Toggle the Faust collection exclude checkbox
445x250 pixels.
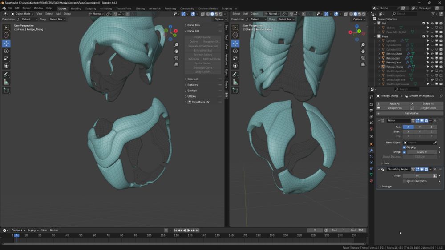click(424, 36)
